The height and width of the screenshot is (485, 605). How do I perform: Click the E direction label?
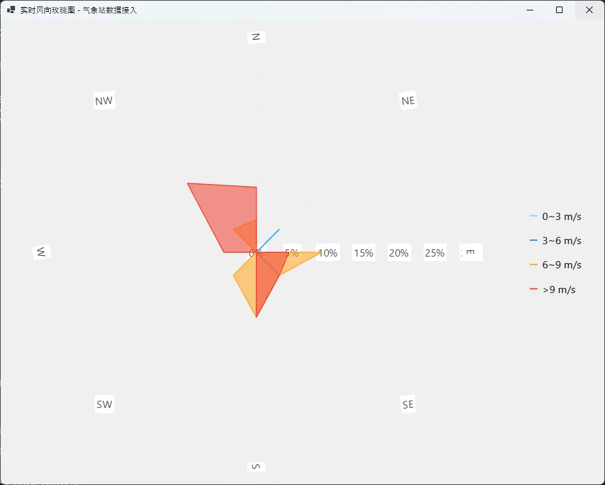[471, 253]
